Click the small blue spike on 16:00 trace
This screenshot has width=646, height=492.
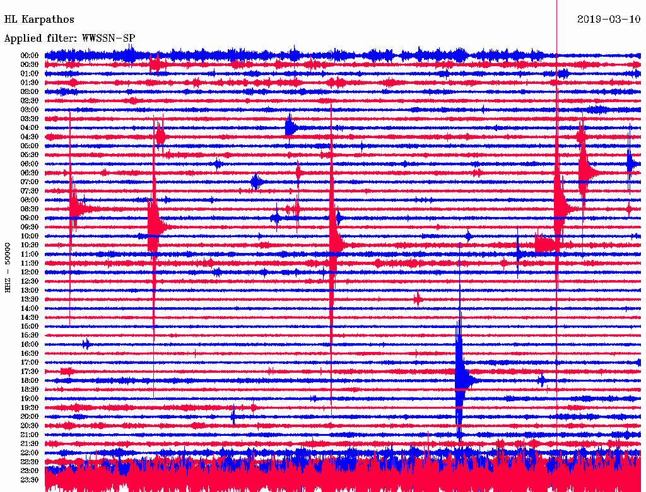(x=86, y=344)
